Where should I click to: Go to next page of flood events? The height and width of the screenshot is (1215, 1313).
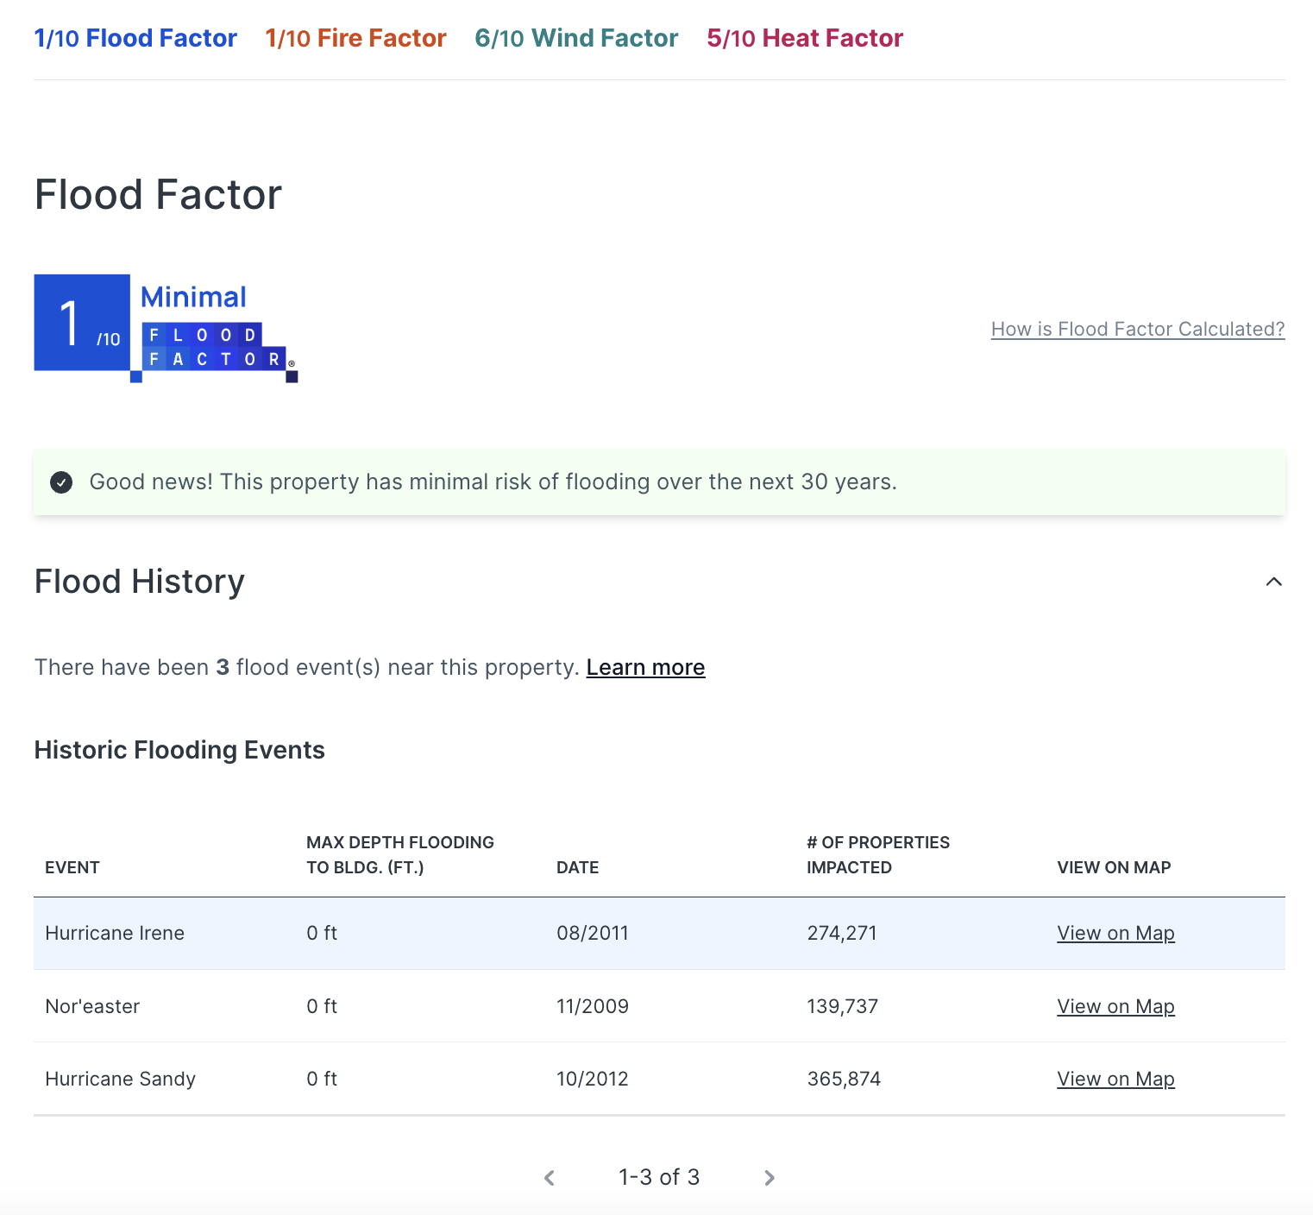tap(770, 1178)
